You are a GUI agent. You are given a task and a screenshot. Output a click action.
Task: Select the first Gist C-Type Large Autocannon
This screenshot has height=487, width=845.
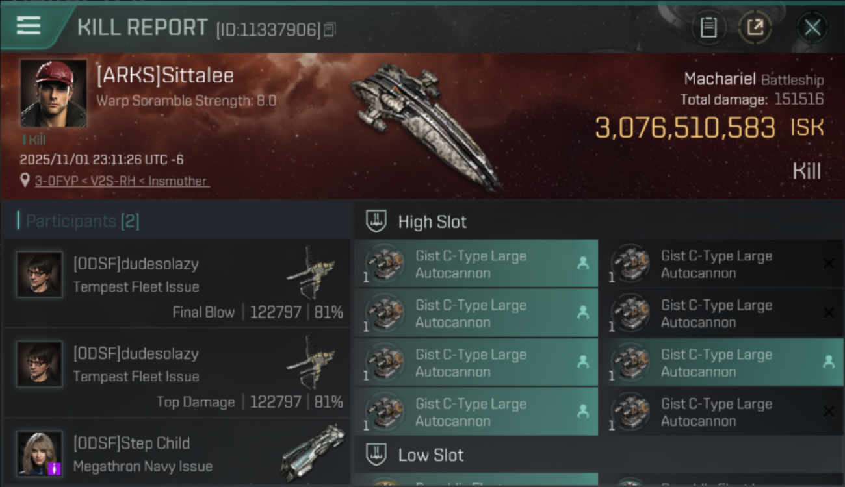click(x=476, y=264)
